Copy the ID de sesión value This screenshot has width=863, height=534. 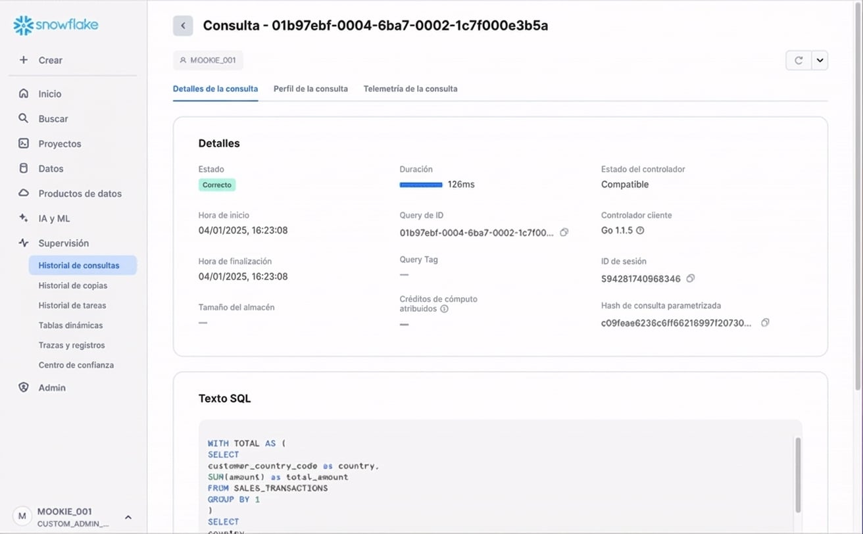(690, 278)
